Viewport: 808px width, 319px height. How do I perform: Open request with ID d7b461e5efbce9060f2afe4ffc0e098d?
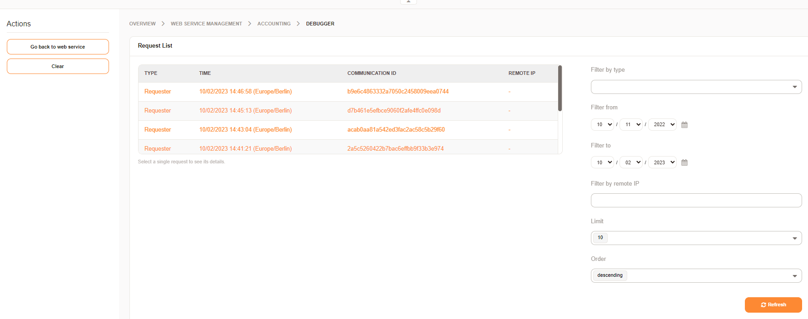pos(394,111)
